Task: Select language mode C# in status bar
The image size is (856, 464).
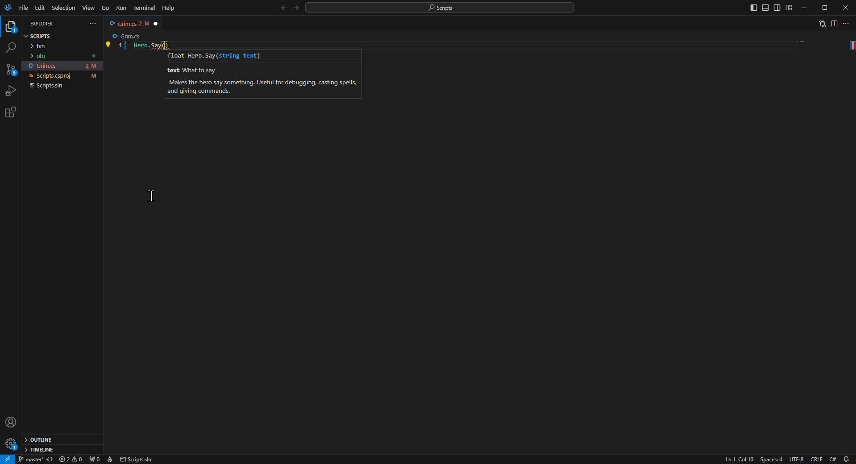Action: 833,459
